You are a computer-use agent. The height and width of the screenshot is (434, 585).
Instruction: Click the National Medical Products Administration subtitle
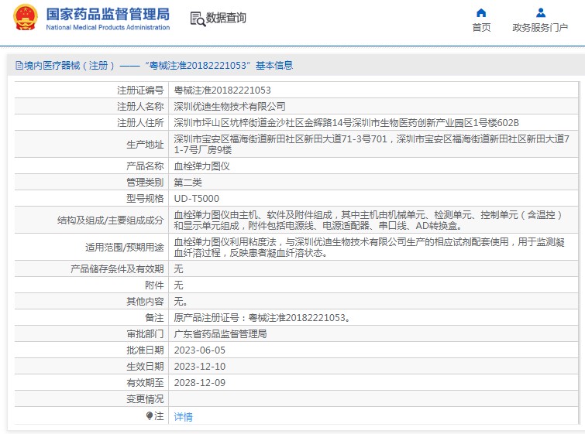tap(107, 27)
